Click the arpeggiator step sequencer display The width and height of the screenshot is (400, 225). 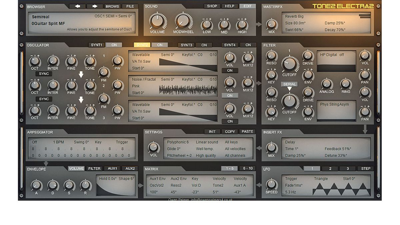point(82,152)
